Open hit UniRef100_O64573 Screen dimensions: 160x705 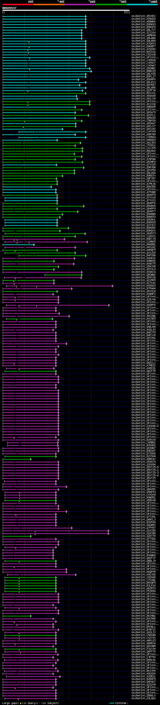click(x=143, y=233)
